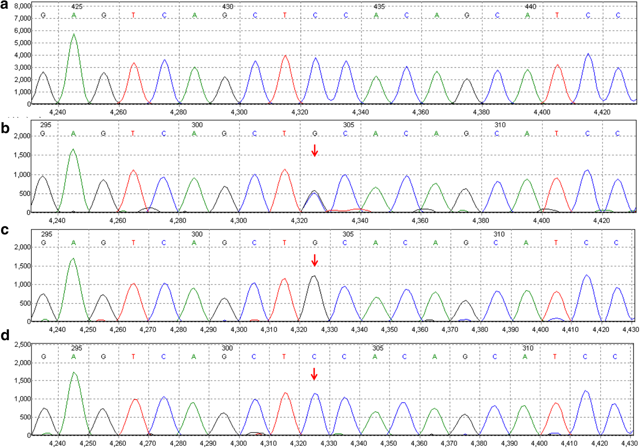Click position label 440 in panel a

(530, 7)
